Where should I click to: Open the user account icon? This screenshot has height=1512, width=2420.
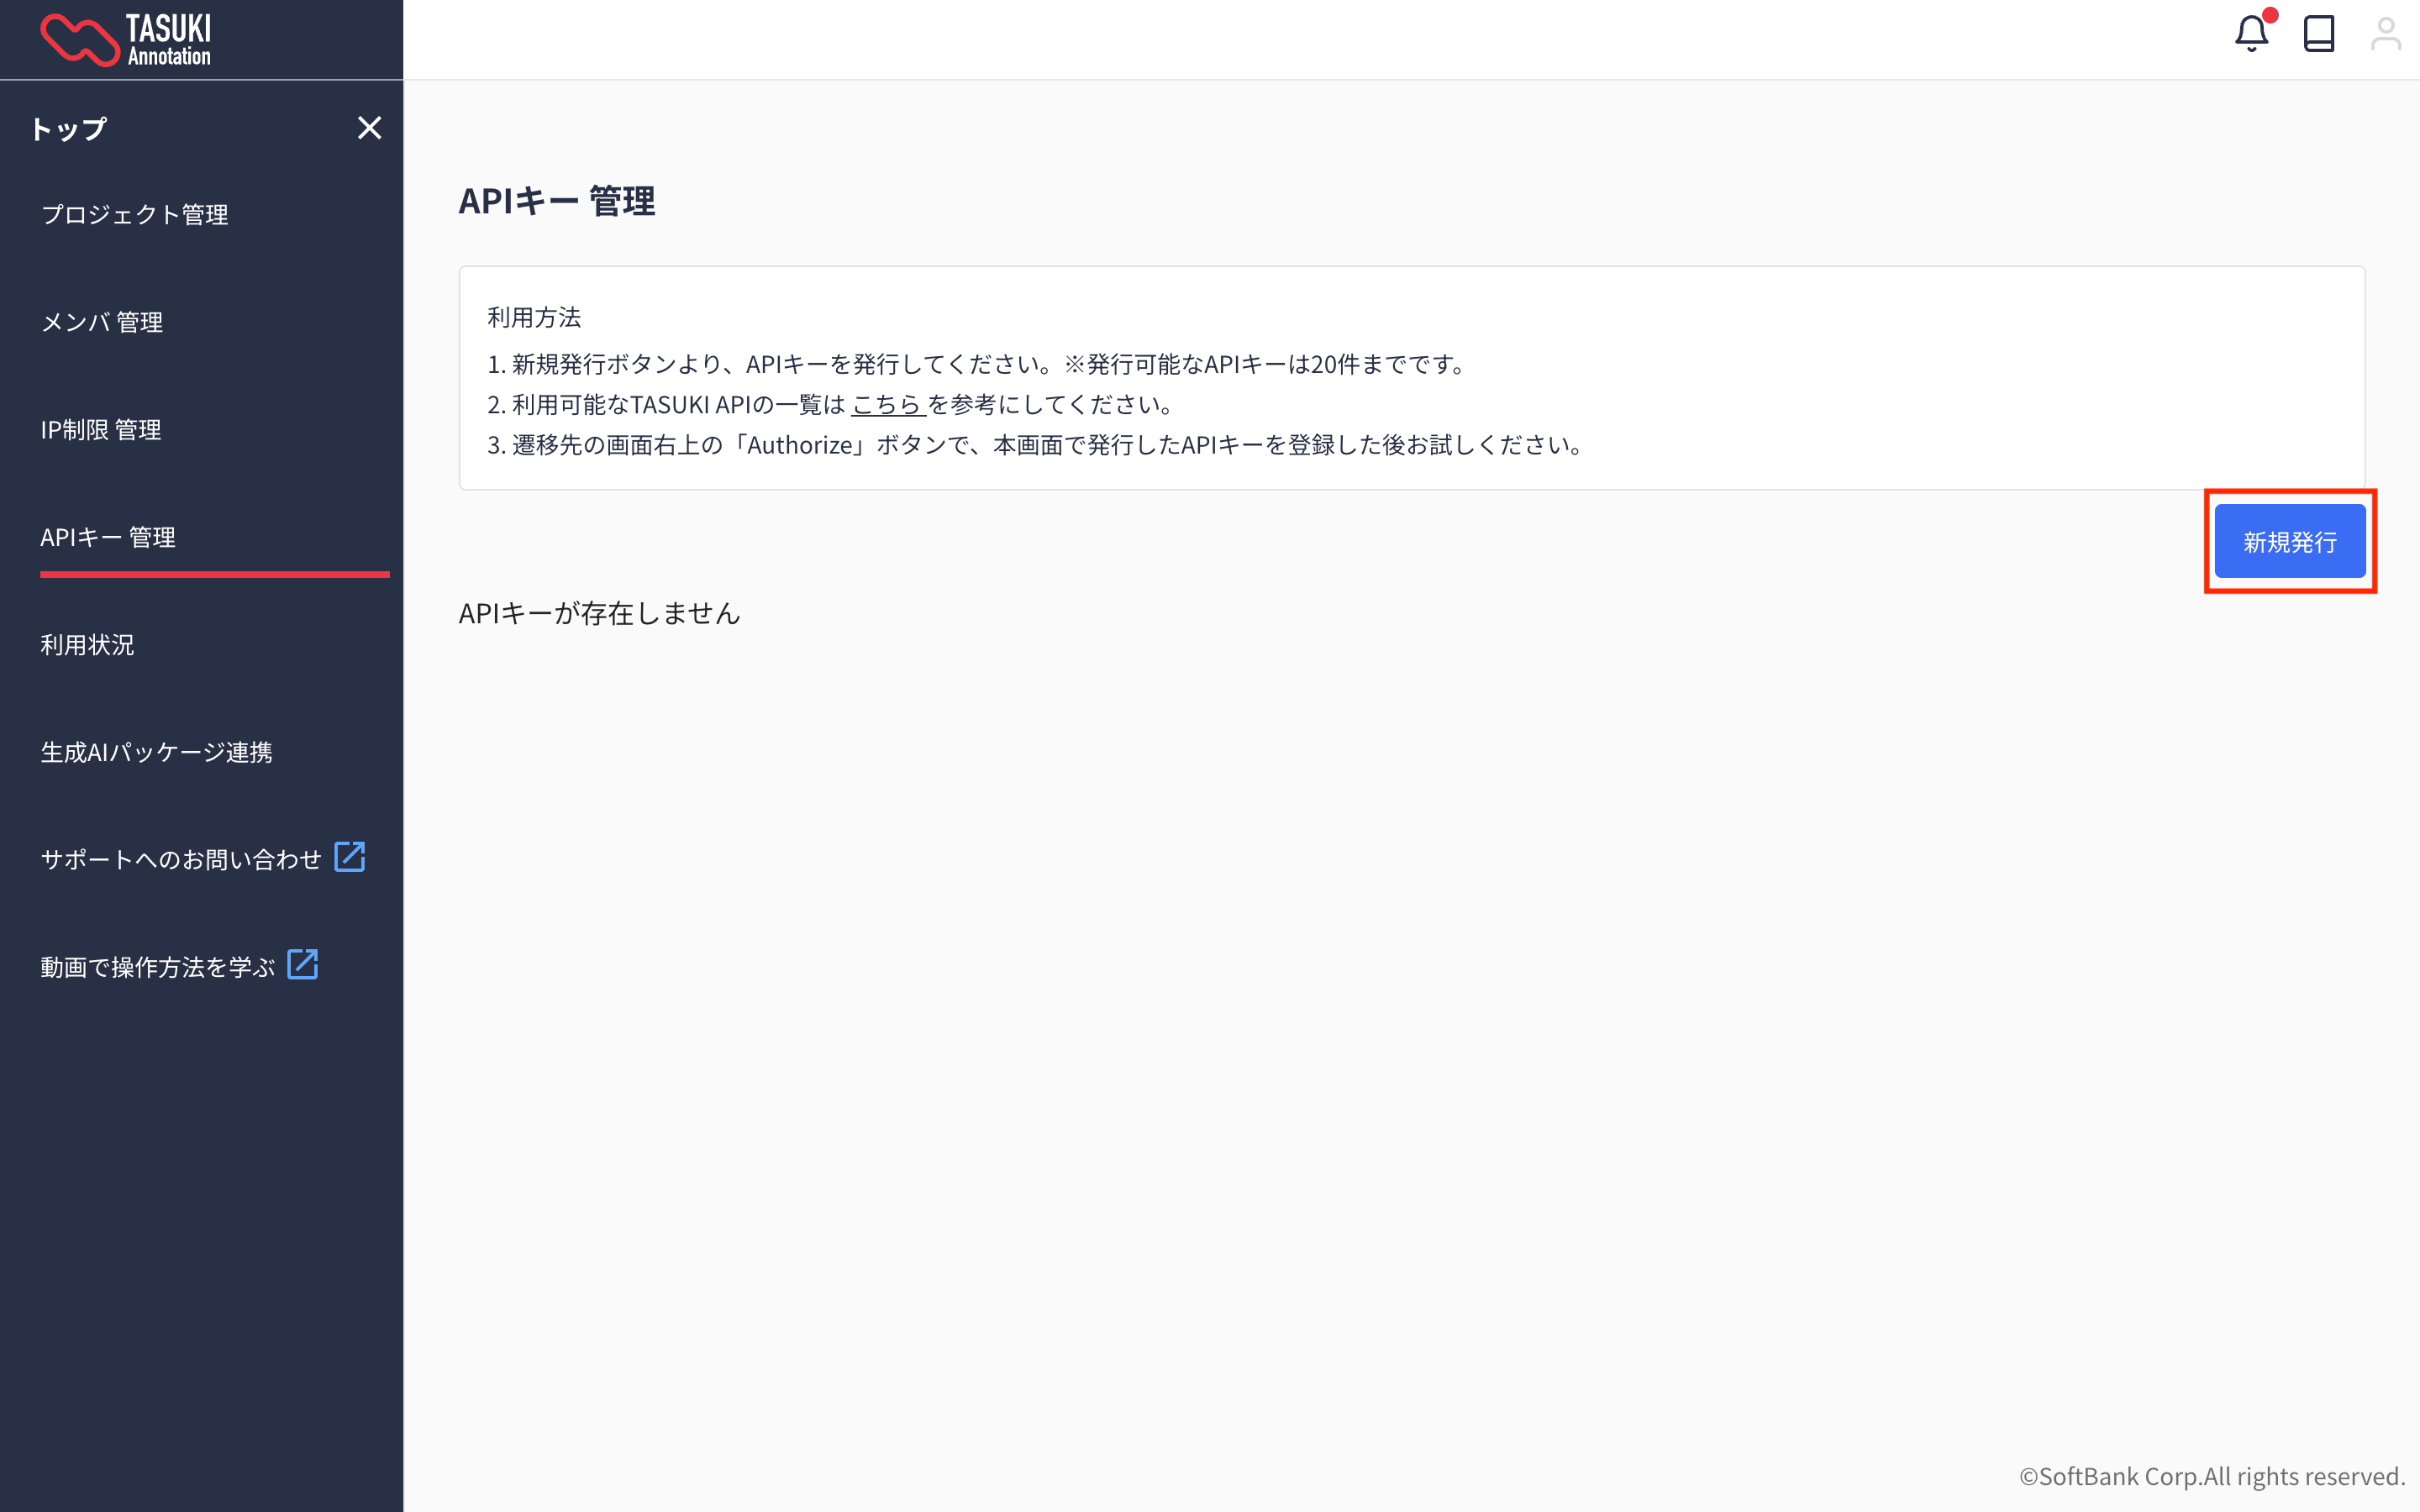pyautogui.click(x=2387, y=33)
